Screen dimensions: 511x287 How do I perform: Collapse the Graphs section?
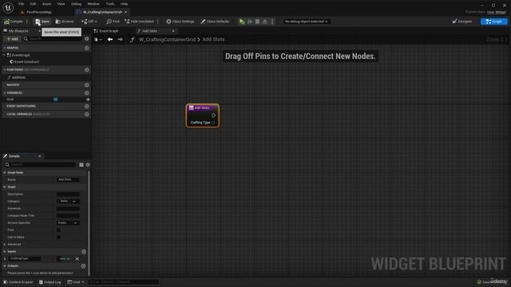point(5,48)
